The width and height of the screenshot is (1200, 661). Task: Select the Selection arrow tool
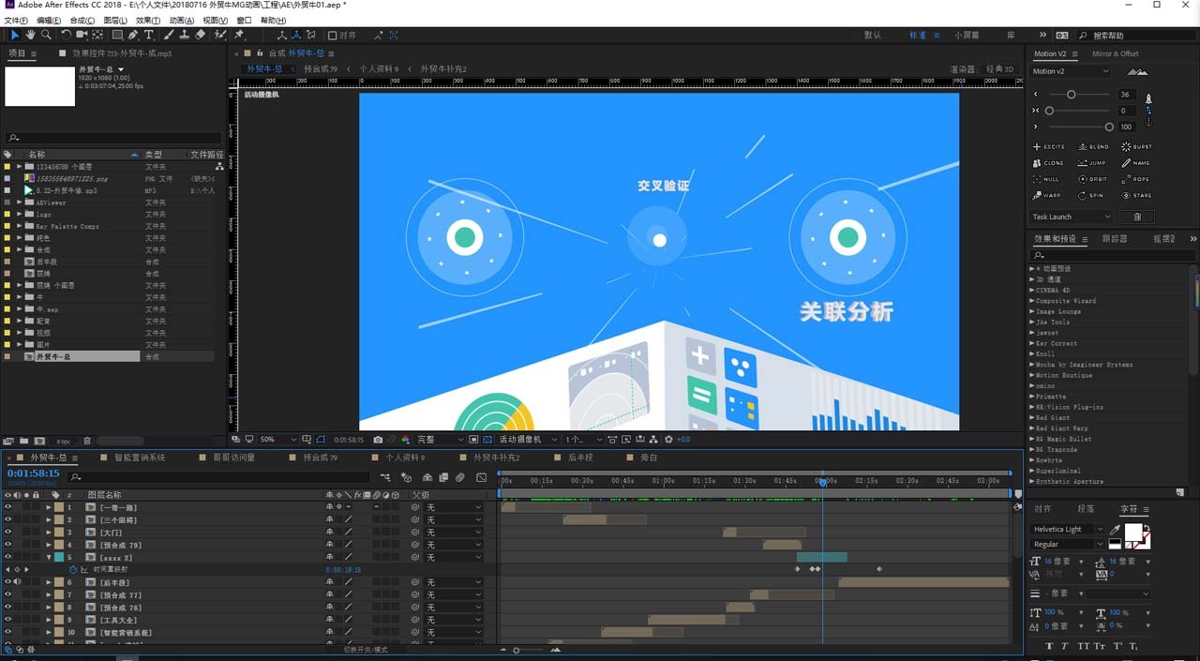click(15, 35)
